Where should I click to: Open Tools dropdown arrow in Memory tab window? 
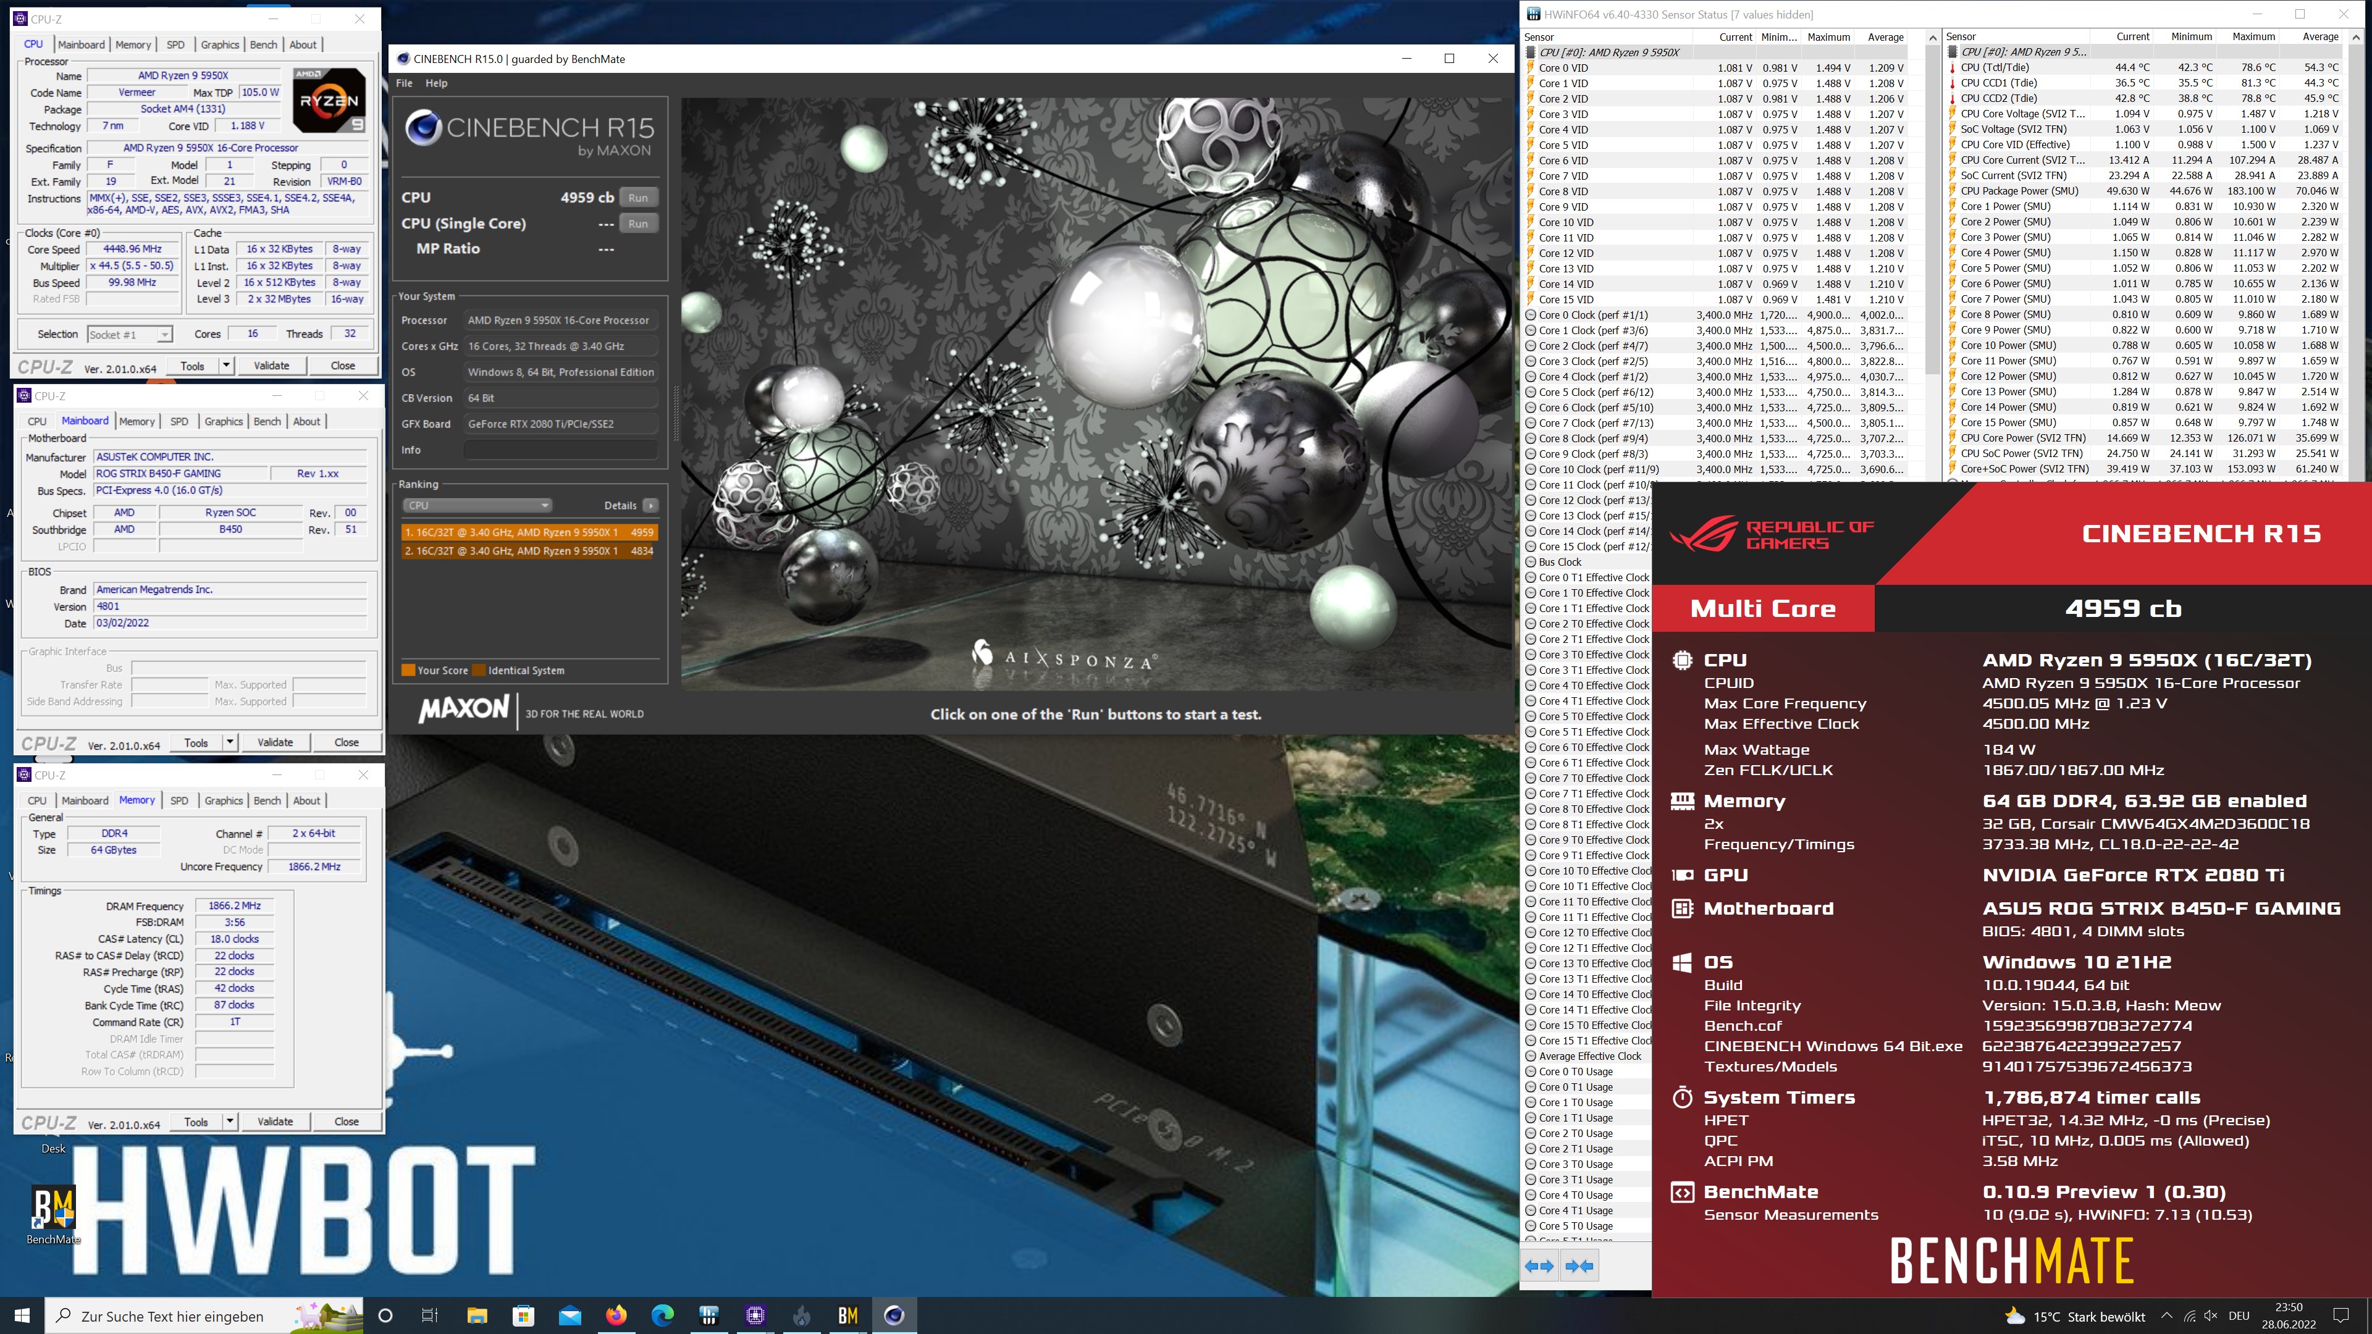click(230, 1122)
